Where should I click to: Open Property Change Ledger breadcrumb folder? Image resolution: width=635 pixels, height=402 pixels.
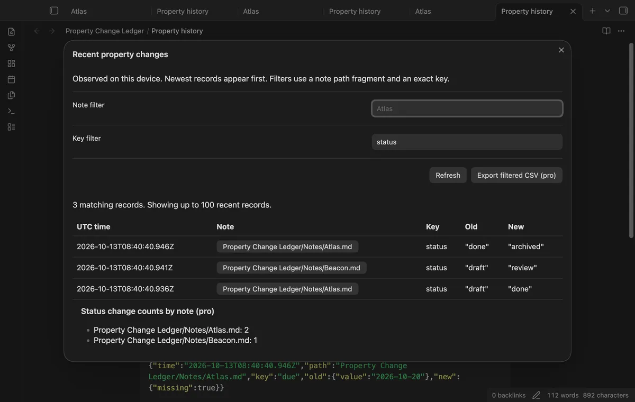pyautogui.click(x=105, y=31)
